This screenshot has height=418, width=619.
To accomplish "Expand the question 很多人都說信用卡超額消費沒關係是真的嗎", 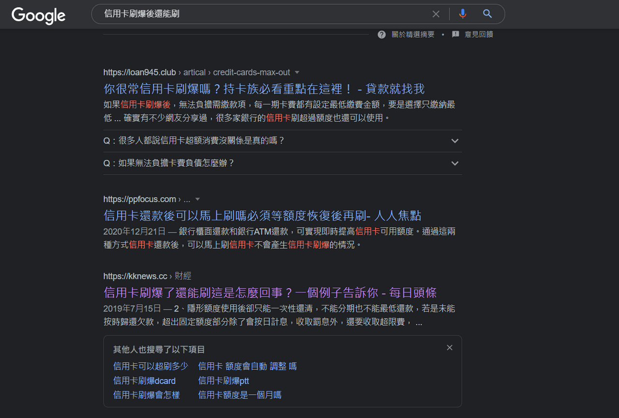I will point(455,141).
